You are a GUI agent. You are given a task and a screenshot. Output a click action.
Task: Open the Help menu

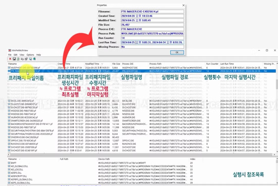(38, 55)
